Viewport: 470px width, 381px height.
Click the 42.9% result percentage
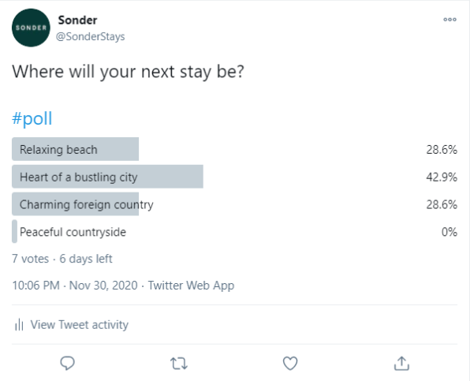[x=442, y=177]
